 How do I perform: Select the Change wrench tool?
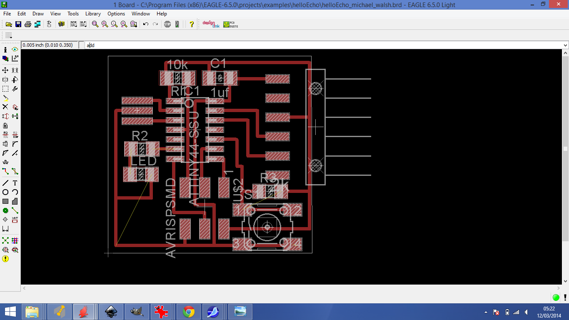[x=15, y=89]
